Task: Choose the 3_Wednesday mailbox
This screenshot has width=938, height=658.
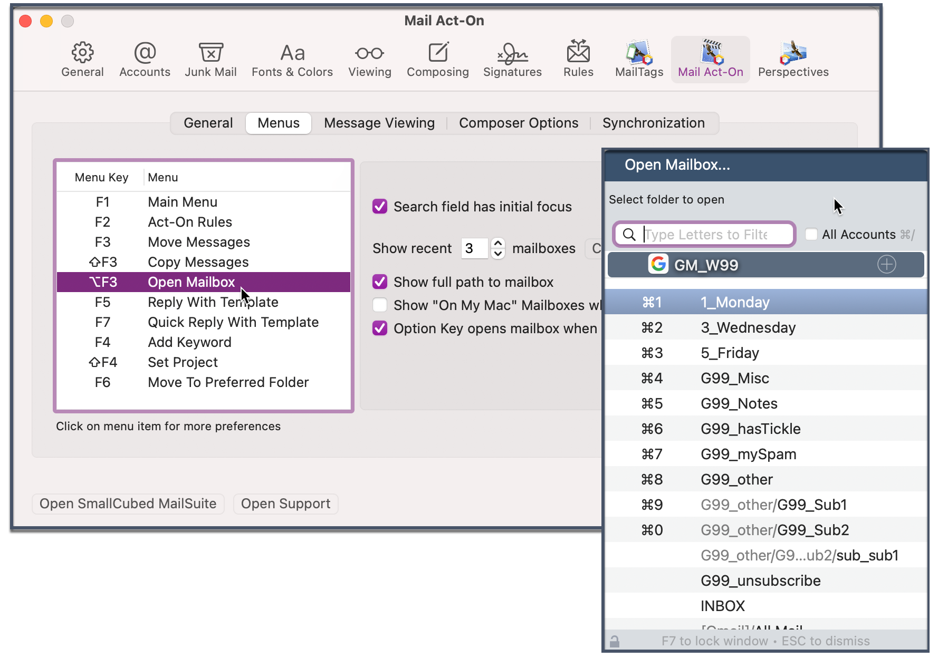Action: click(765, 327)
